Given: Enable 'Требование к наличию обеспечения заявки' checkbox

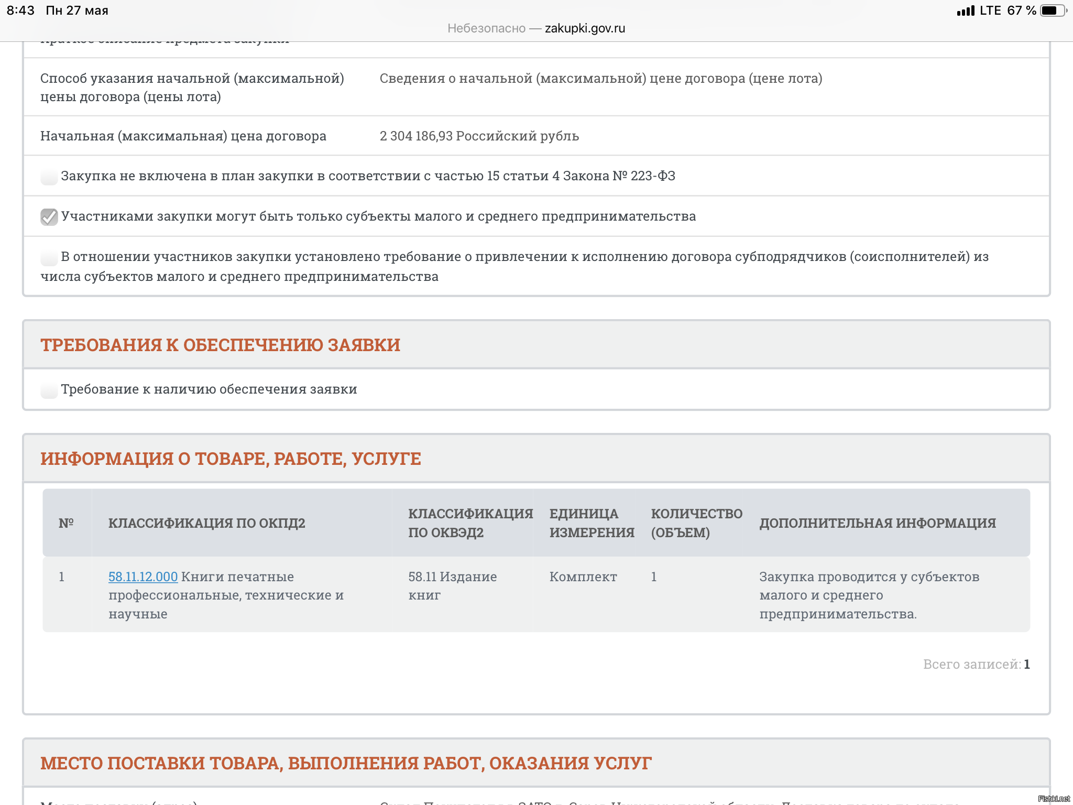Looking at the screenshot, I should coord(49,390).
